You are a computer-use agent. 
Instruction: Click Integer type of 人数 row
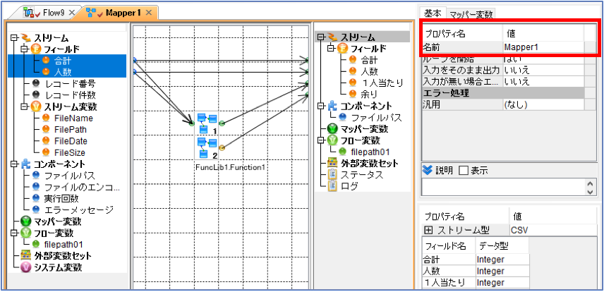[x=502, y=271]
